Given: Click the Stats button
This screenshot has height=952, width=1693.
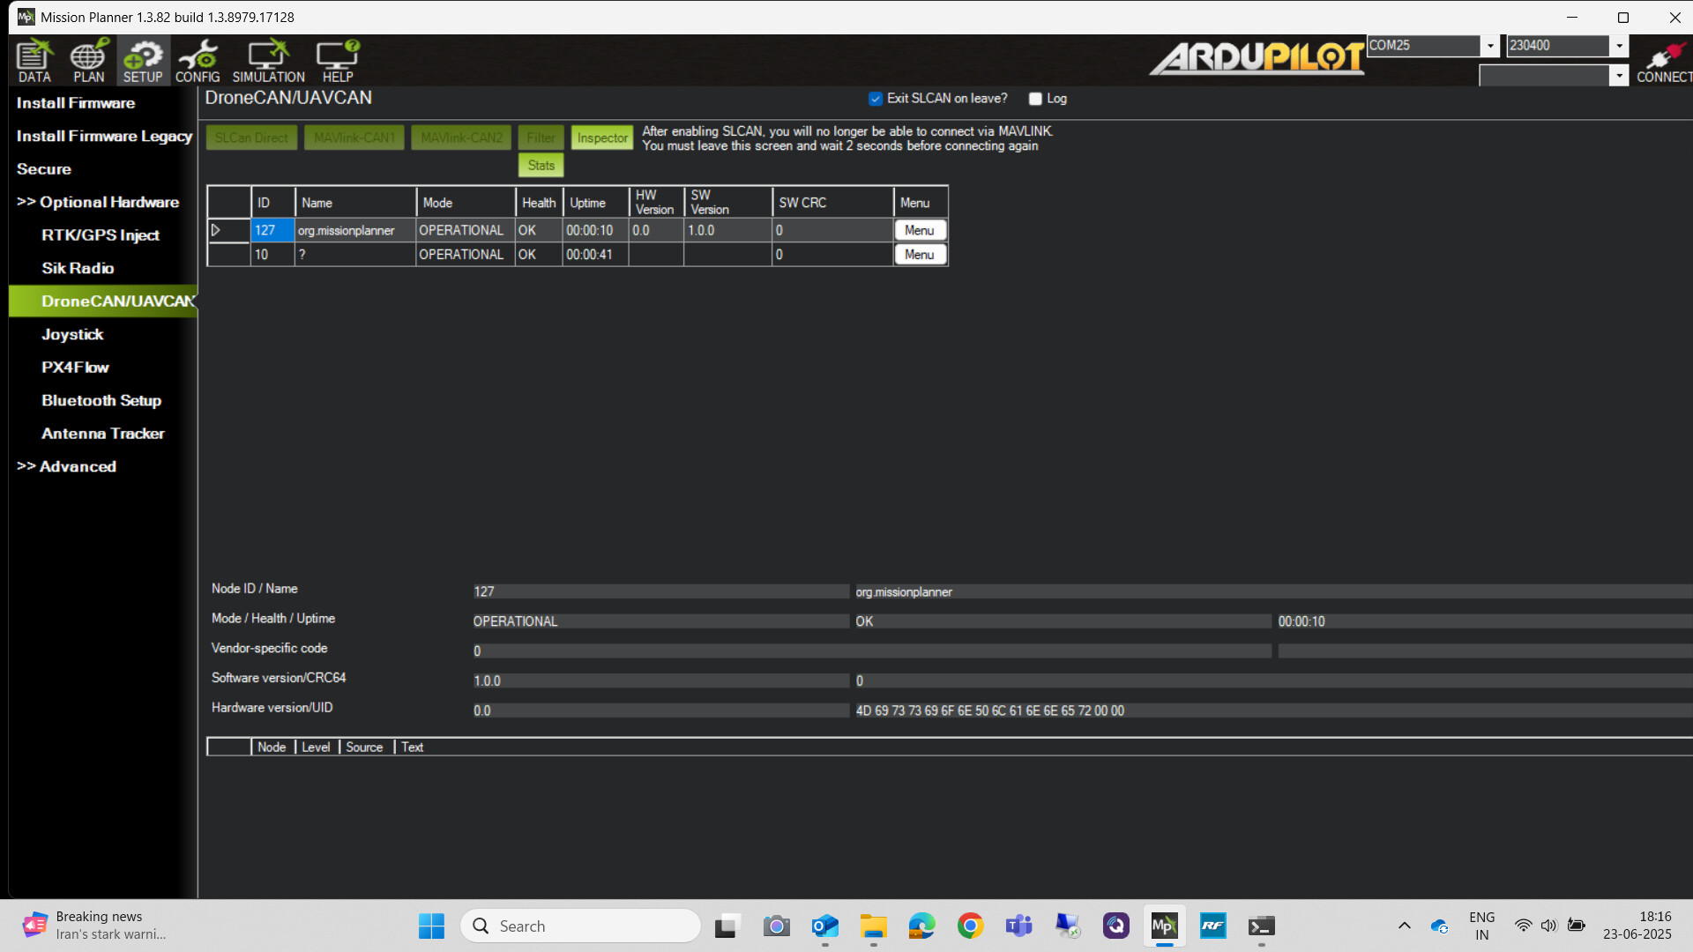Looking at the screenshot, I should pyautogui.click(x=541, y=165).
